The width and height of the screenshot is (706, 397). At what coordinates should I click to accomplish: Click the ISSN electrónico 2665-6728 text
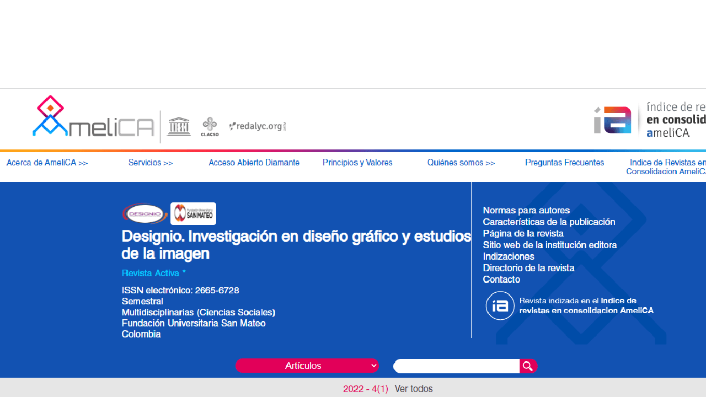pyautogui.click(x=180, y=290)
